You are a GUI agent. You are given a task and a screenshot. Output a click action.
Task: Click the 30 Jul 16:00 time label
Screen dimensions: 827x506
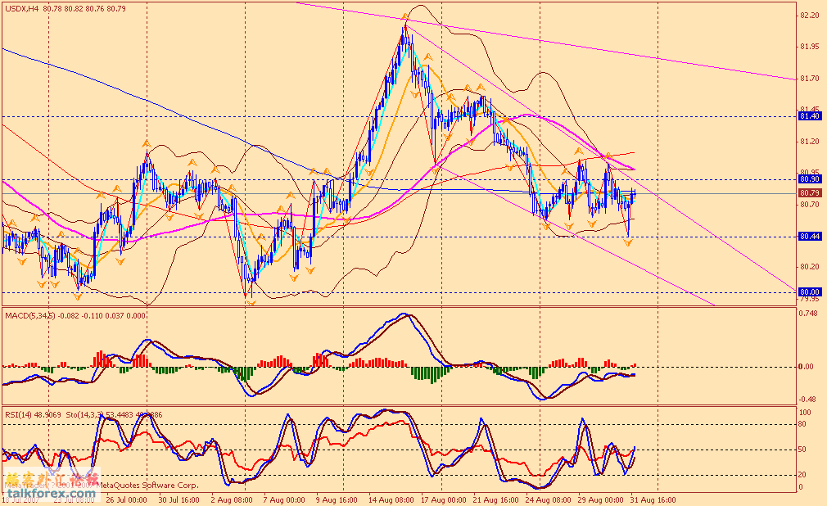[179, 499]
